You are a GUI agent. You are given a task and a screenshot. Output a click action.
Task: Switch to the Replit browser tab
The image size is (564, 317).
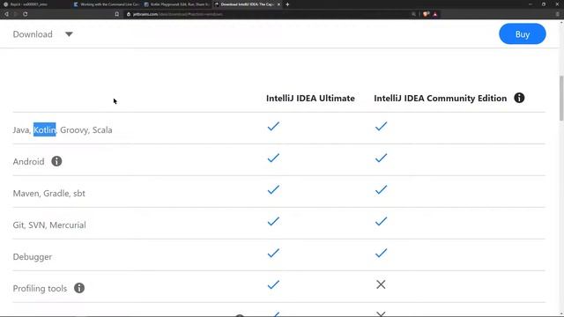coord(35,4)
